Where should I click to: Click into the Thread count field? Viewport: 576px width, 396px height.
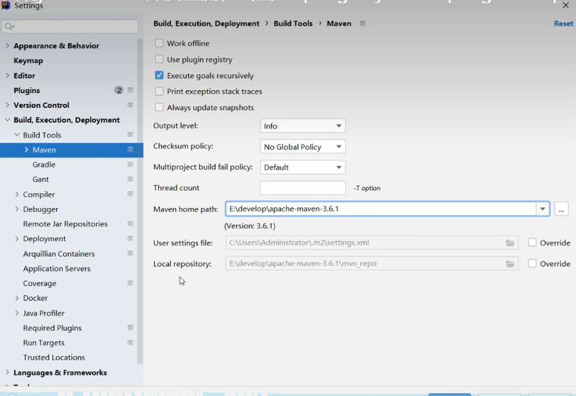click(x=303, y=188)
